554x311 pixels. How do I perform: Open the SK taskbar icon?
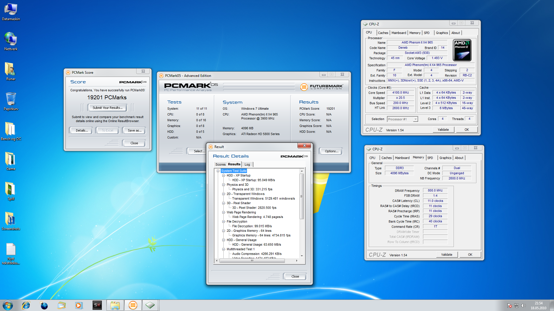pos(97,305)
